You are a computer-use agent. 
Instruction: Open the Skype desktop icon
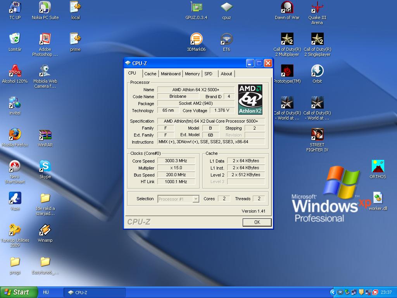point(45,170)
